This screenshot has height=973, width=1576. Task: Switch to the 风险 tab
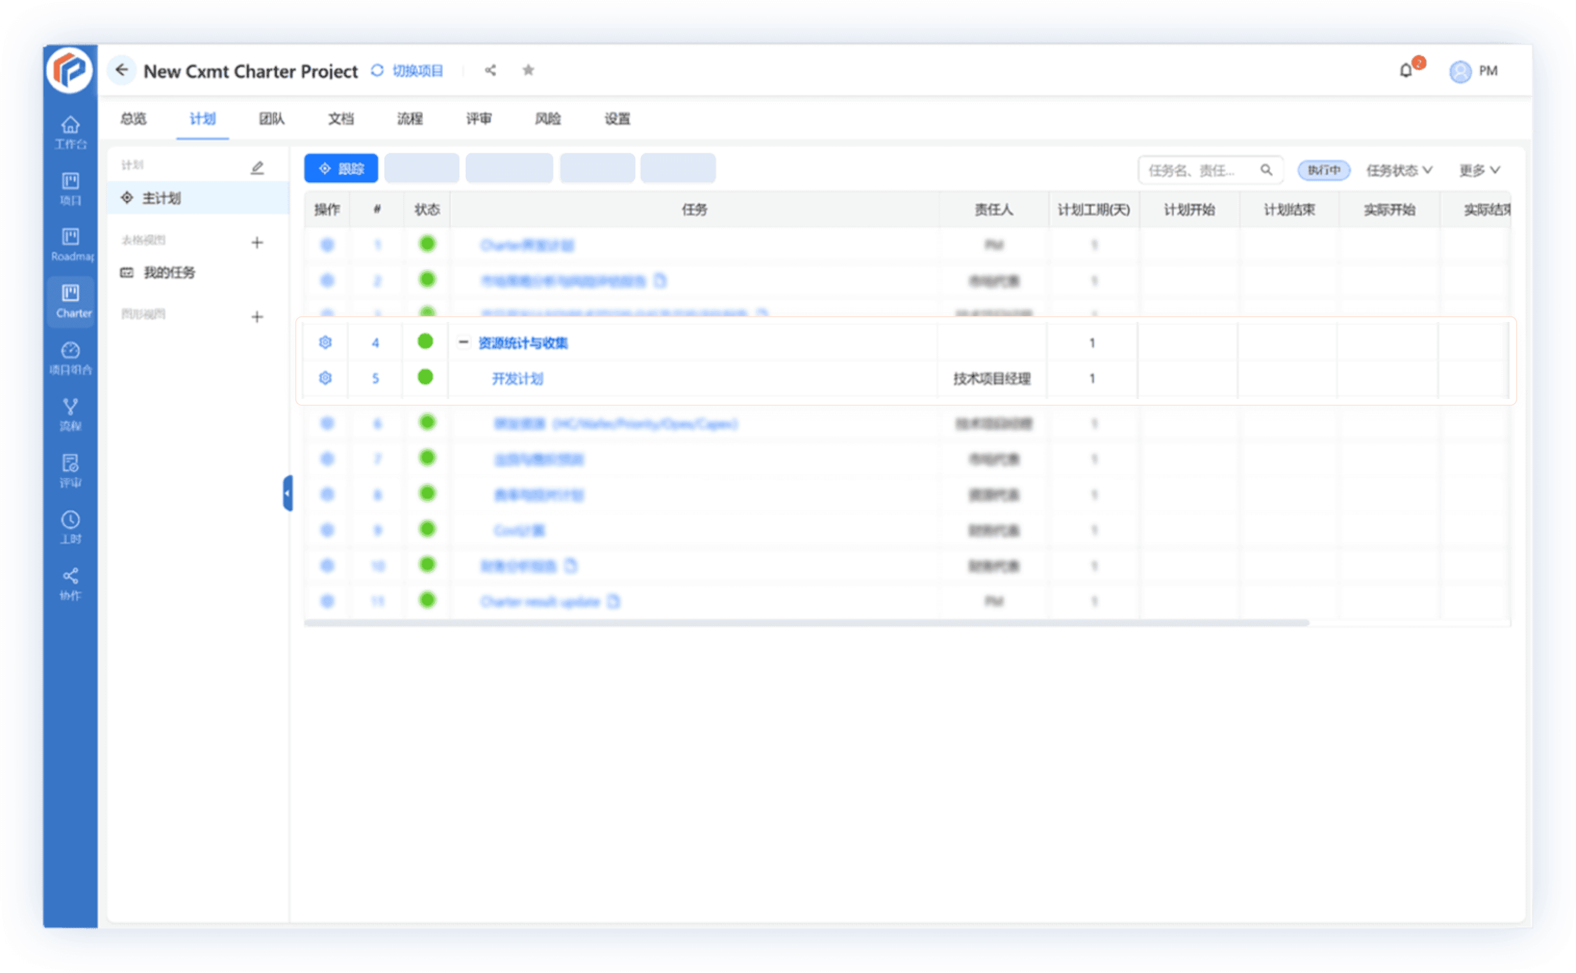(x=547, y=118)
